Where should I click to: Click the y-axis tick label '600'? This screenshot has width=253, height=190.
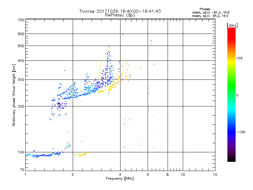(21, 34)
